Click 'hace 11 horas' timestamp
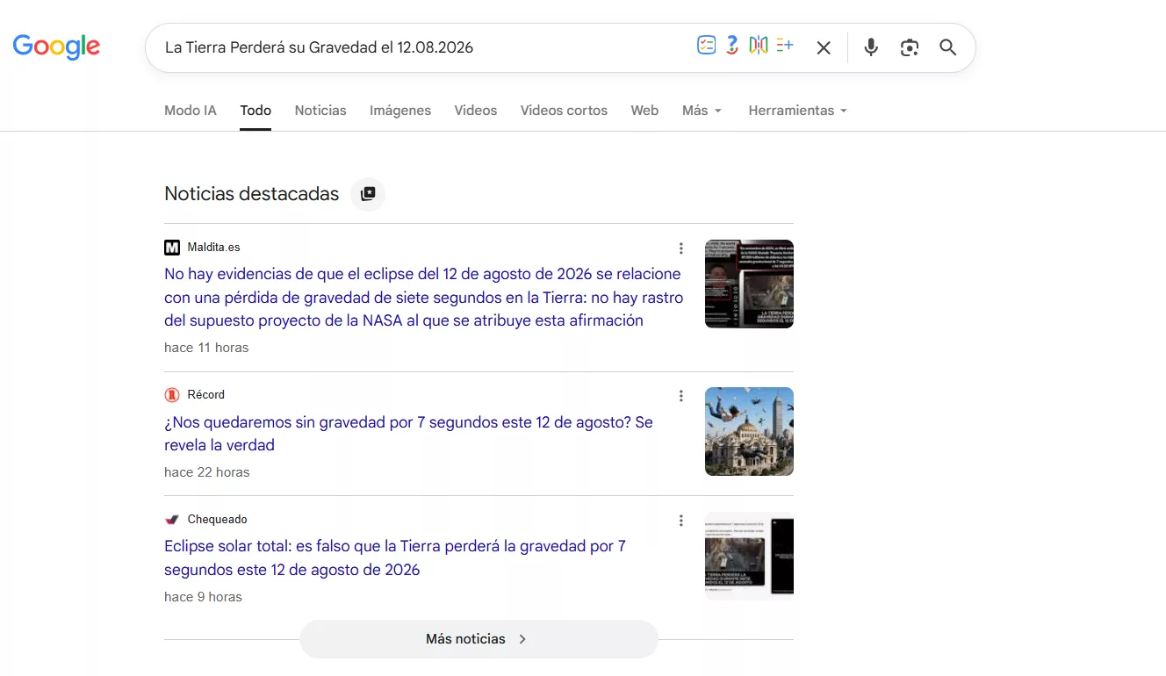The width and height of the screenshot is (1166, 676). [x=206, y=348]
